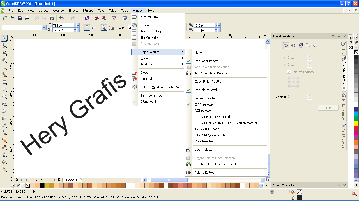Enable the RGB palette

pos(202,111)
